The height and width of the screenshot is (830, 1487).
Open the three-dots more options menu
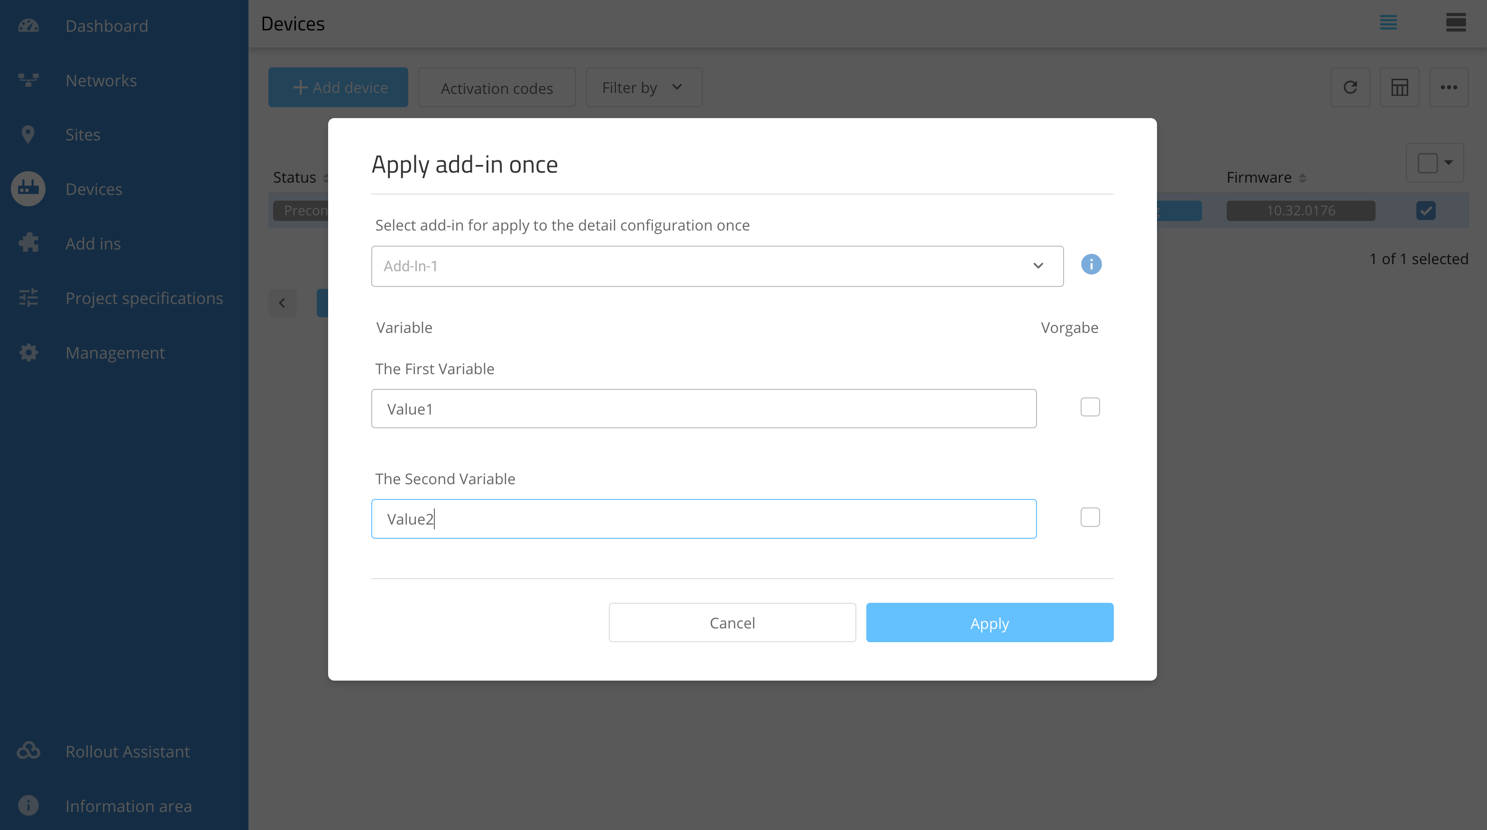click(1448, 88)
